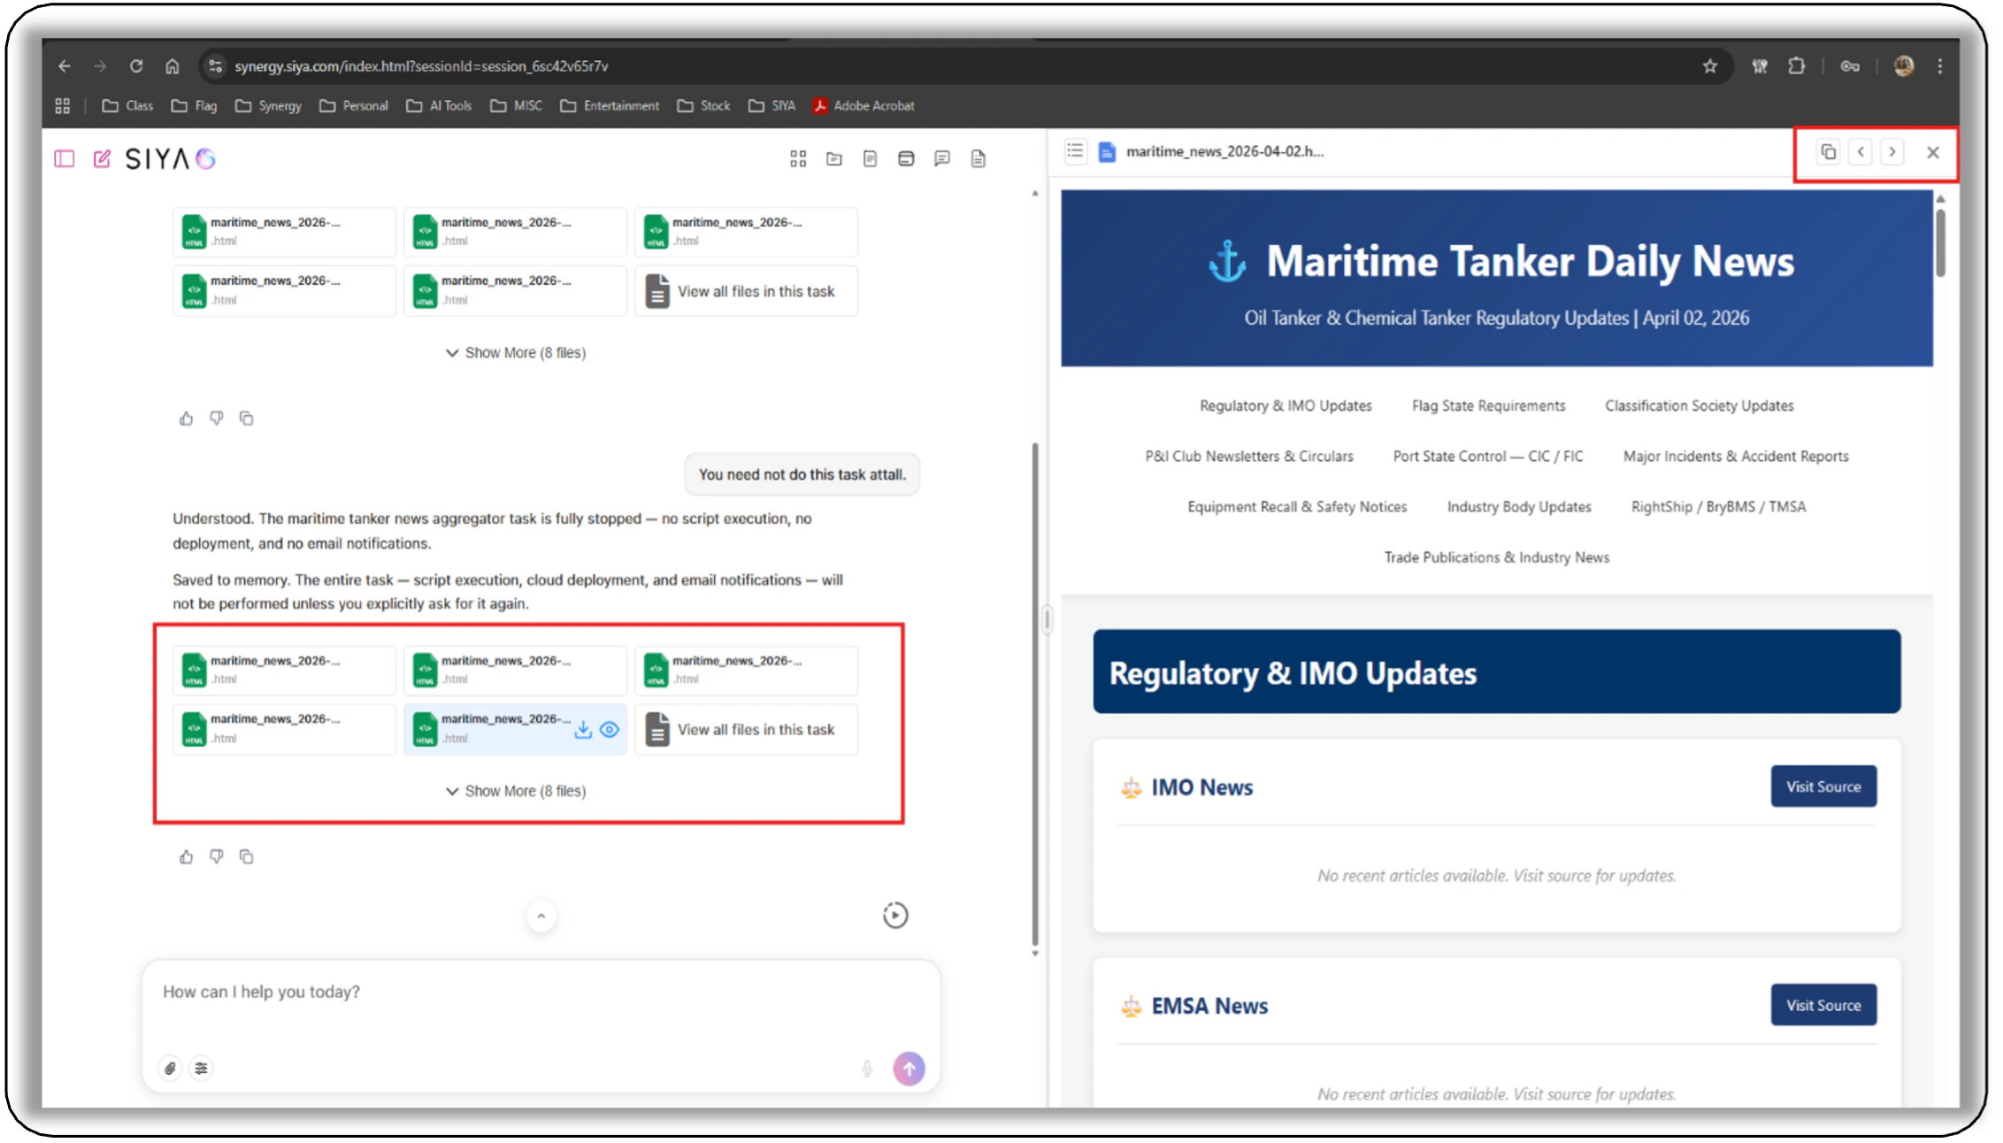The width and height of the screenshot is (2003, 1143).
Task: Open the Entertainment bookmarks folder
Action: 610,106
